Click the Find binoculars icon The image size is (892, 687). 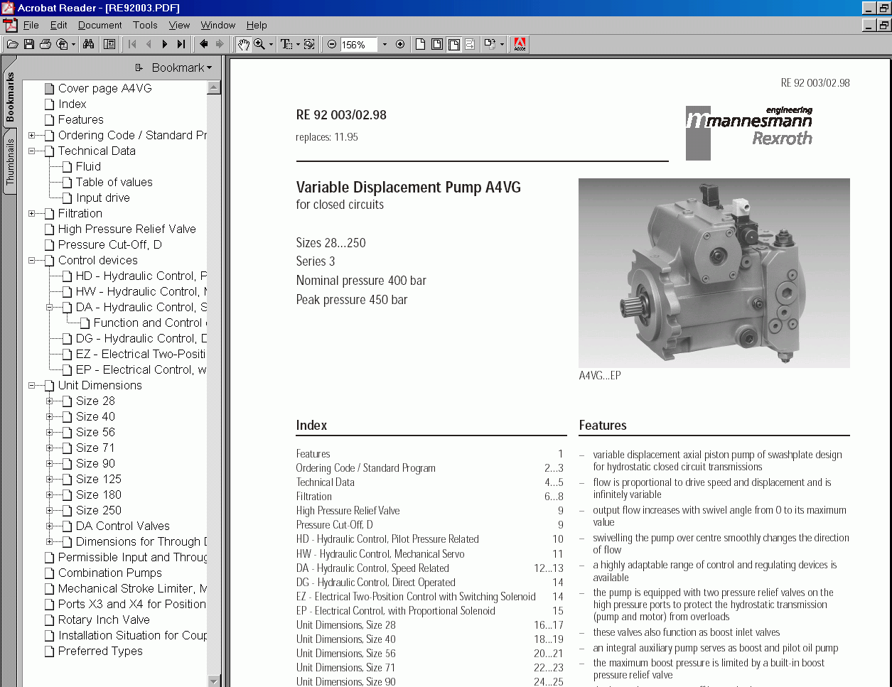(x=88, y=44)
